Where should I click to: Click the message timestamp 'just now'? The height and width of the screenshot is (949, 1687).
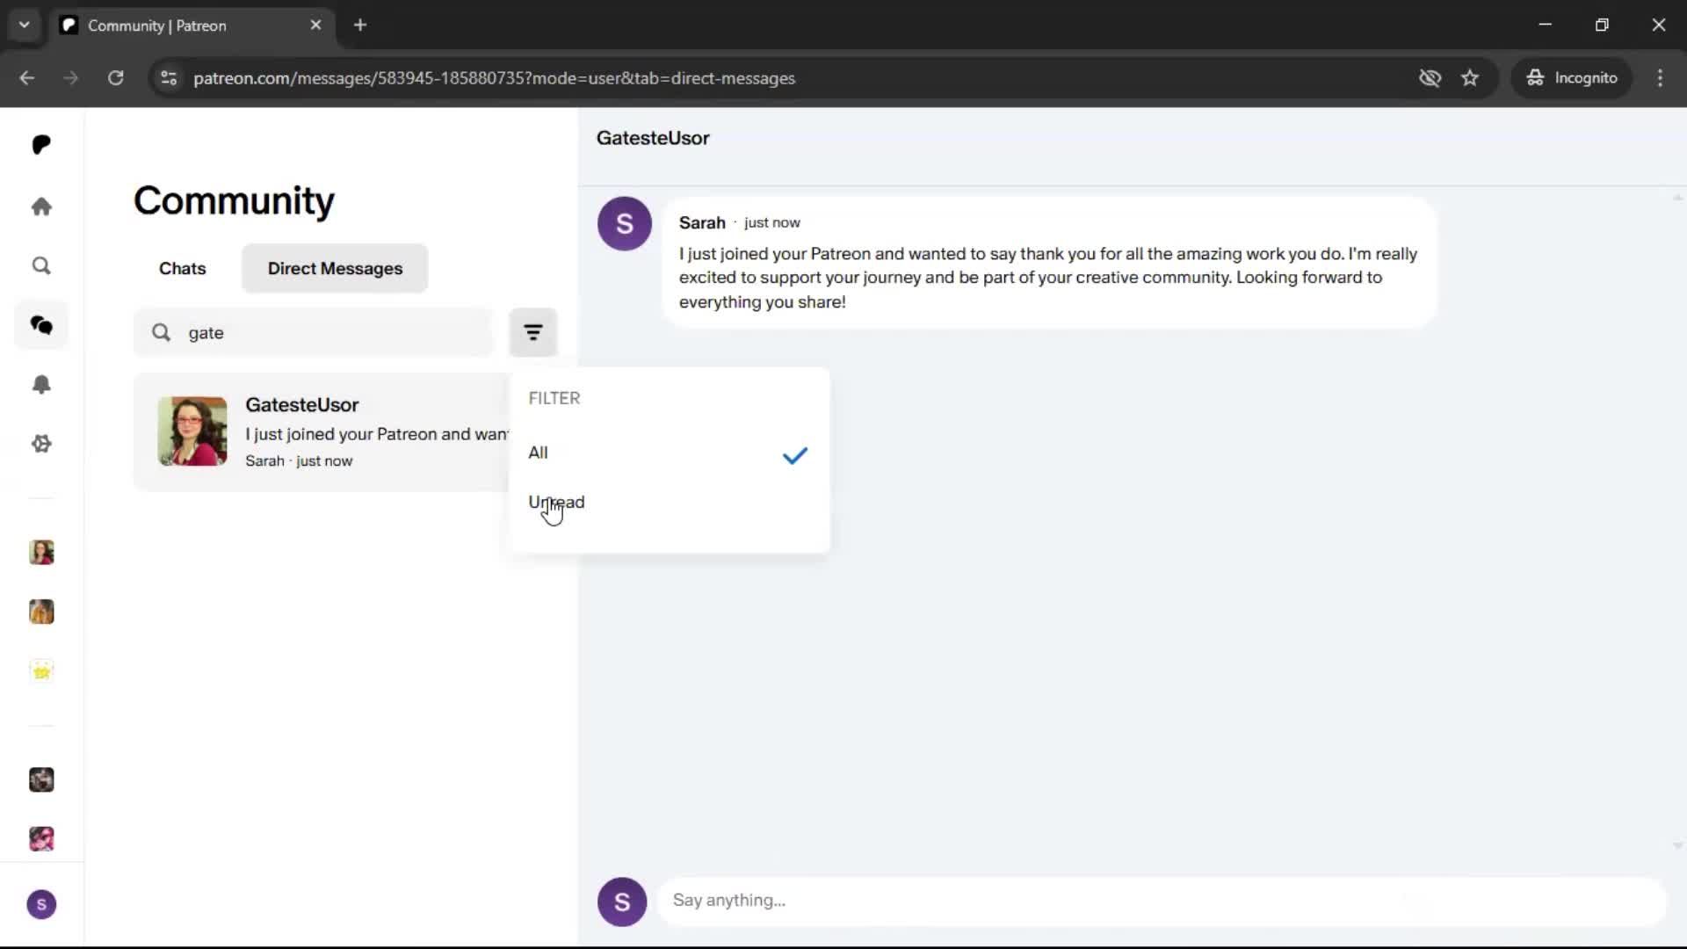point(772,223)
